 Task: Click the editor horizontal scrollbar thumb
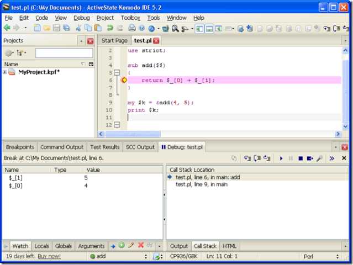[133, 134]
